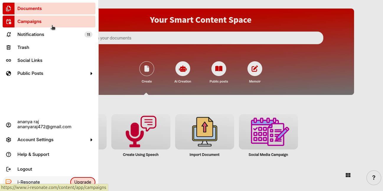Open the Memoir edit icon
The height and width of the screenshot is (191, 383).
pos(255,69)
